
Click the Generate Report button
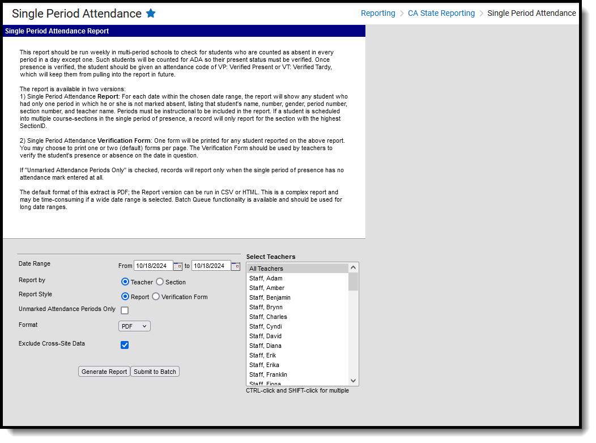click(104, 372)
